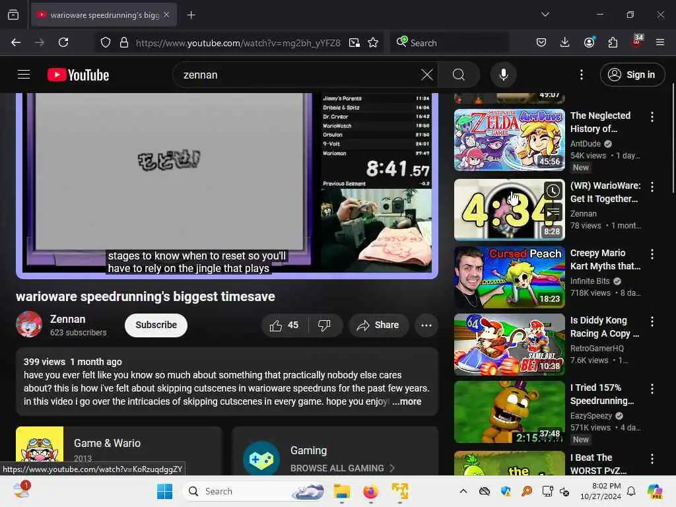List all tabs dropdown arrow
The image size is (676, 507).
pos(545,15)
